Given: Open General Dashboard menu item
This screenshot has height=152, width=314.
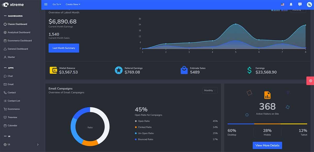Looking at the screenshot, I should (x=18, y=49).
